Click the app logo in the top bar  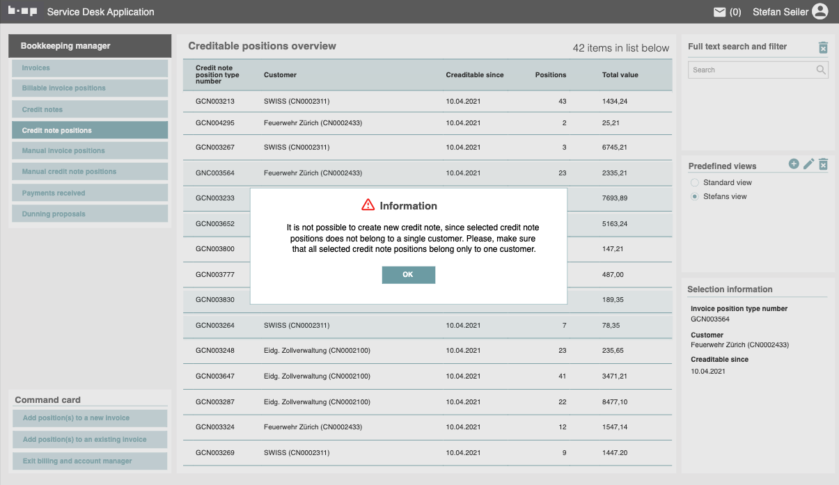[x=22, y=12]
